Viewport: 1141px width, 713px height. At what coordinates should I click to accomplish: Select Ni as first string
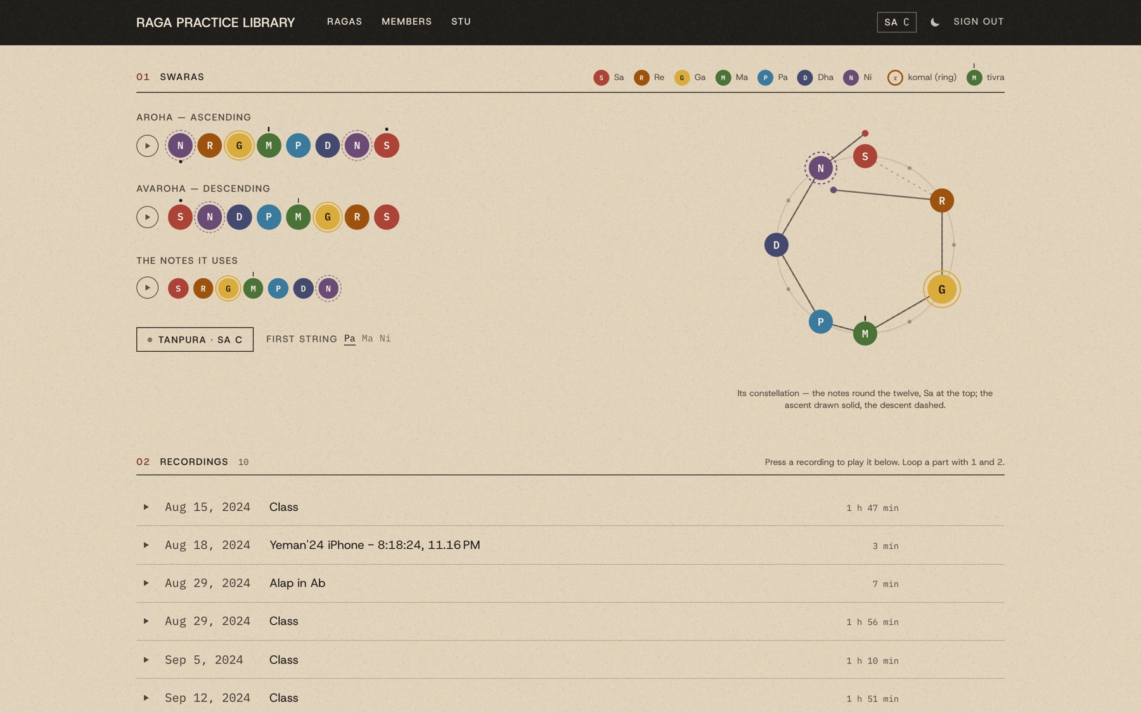385,338
